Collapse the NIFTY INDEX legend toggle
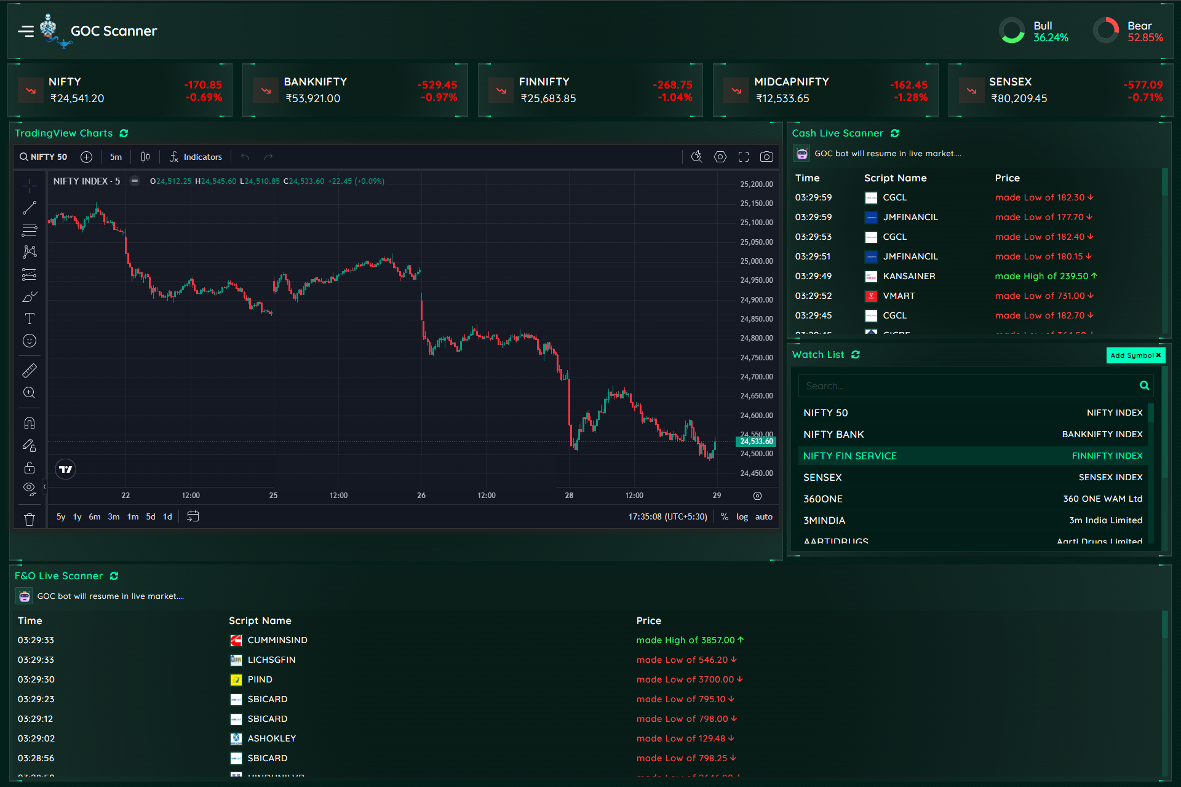This screenshot has height=787, width=1181. [x=135, y=181]
